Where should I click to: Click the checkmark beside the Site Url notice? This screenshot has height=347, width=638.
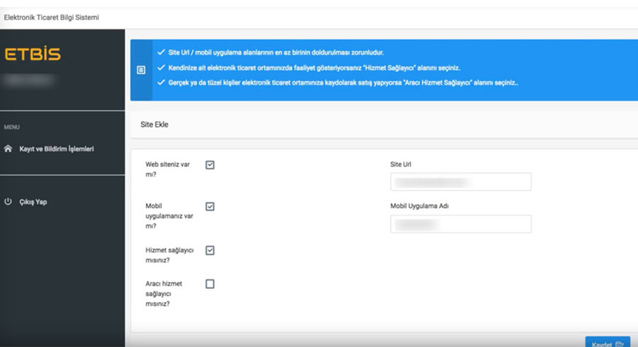[x=161, y=52]
